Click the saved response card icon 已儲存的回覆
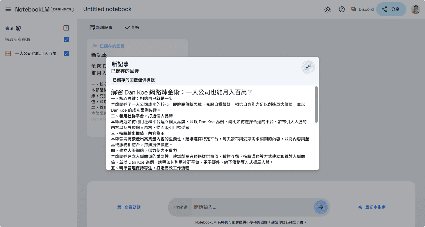The height and width of the screenshot is (227, 425). point(95,46)
